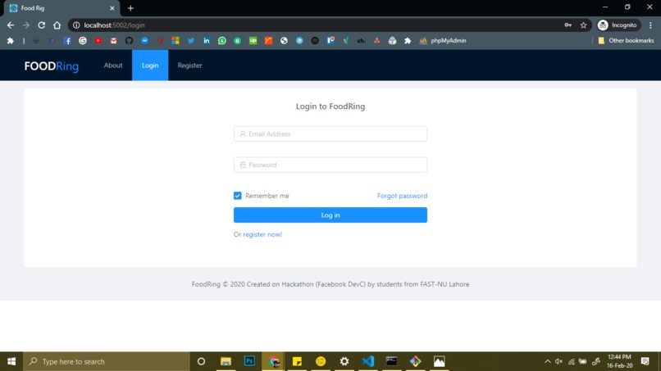The image size is (661, 371).
Task: Follow the register now! link
Action: tap(262, 234)
